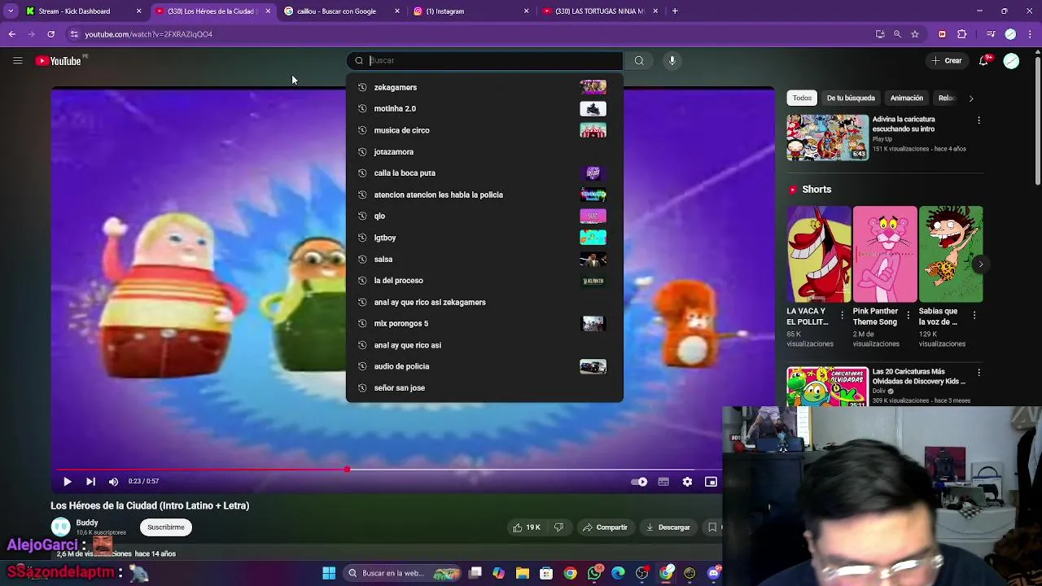Expand filter chips with right chevron
Screen dimensions: 1042x586
click(x=970, y=98)
